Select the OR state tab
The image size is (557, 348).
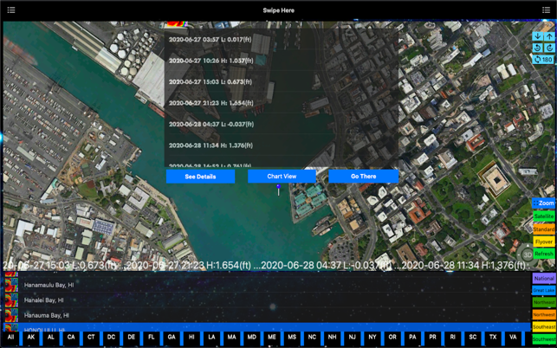392,338
